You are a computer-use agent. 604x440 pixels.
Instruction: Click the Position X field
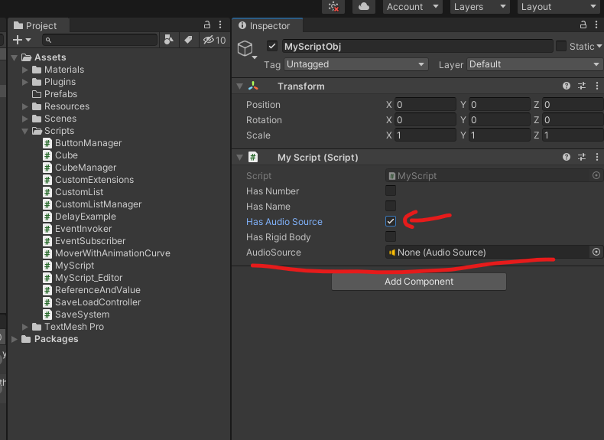(425, 105)
